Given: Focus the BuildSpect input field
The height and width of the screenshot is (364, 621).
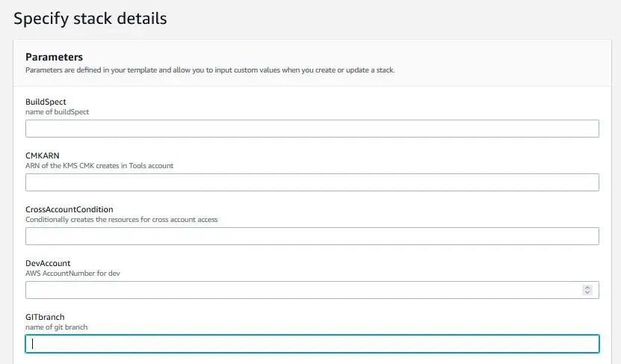Looking at the screenshot, I should (312, 129).
